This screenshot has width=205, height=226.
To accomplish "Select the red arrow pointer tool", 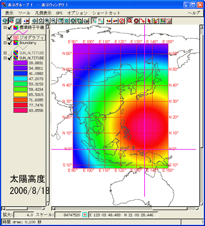I will coord(149,21).
